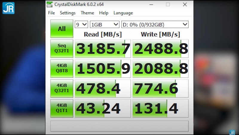This screenshot has height=135, width=239.
Task: Open the File menu
Action: (x=51, y=13)
